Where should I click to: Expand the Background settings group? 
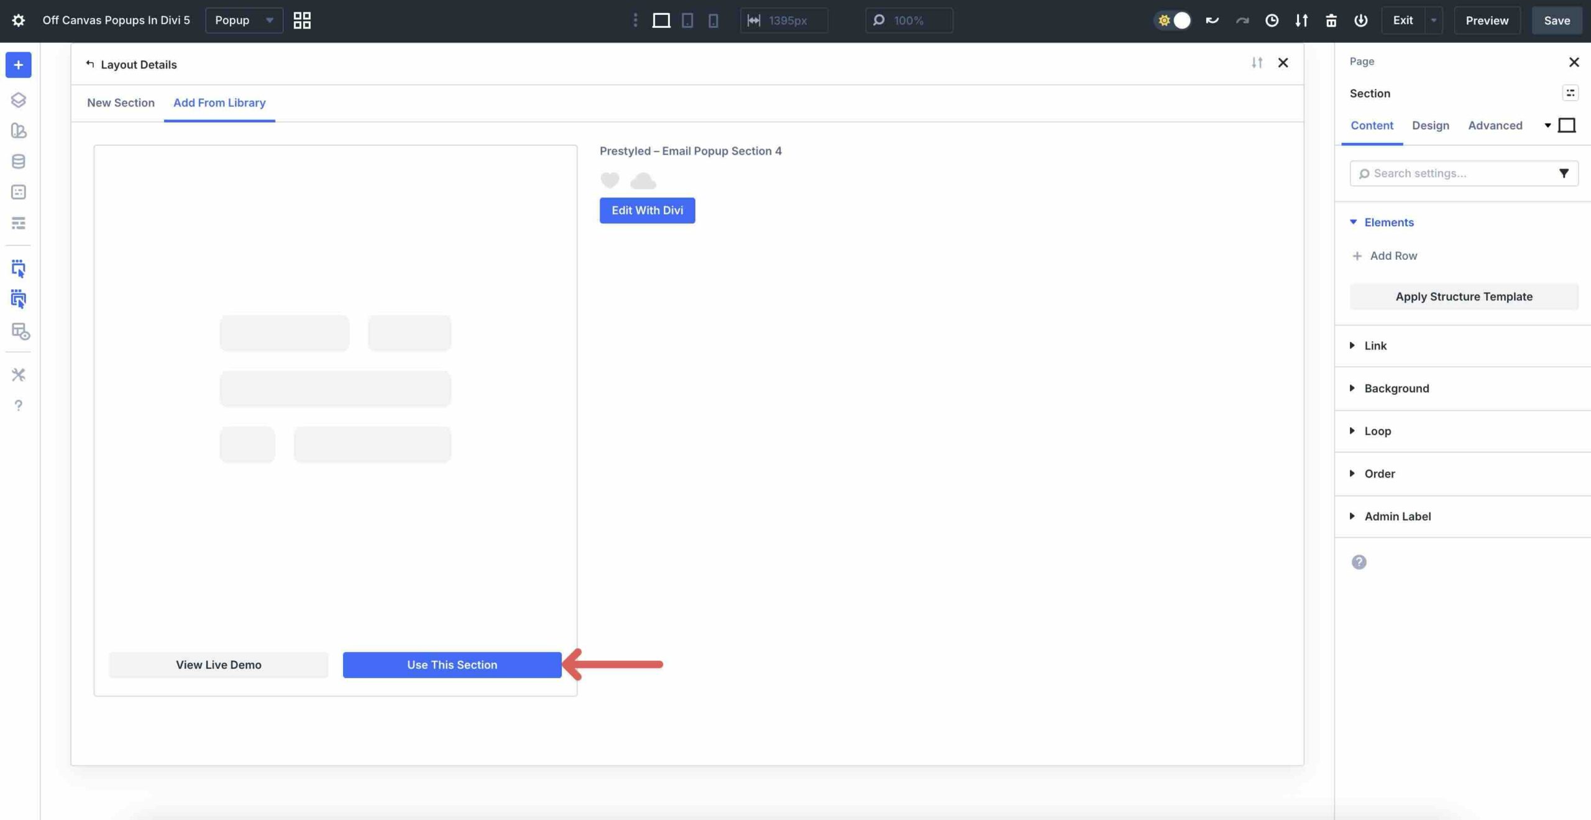1396,389
